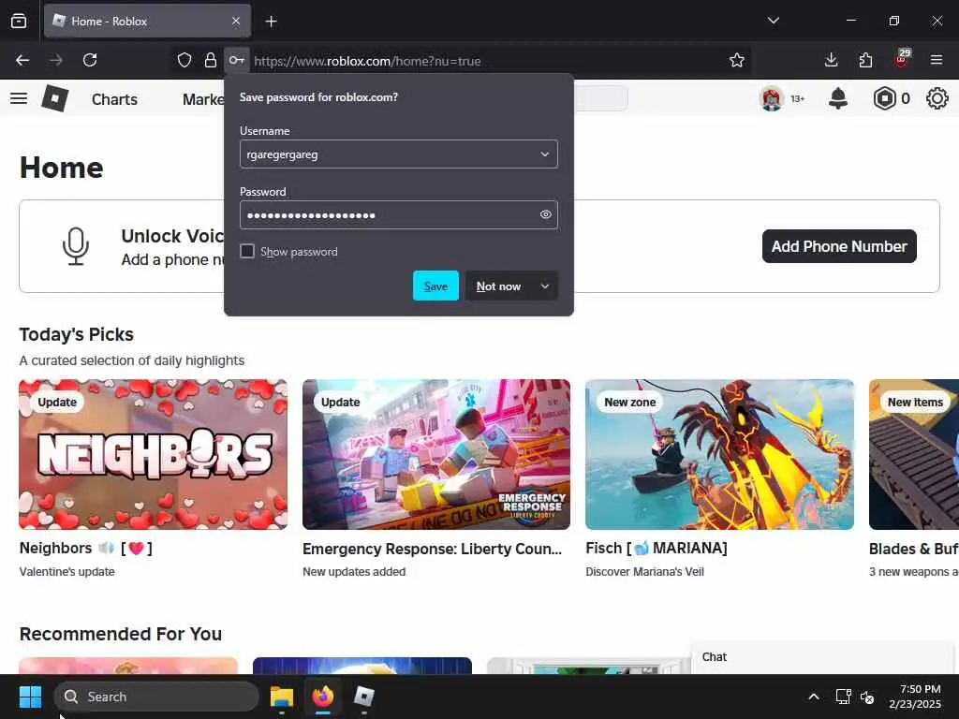The width and height of the screenshot is (959, 719).
Task: List all tabs with the chevron
Action: point(773,21)
